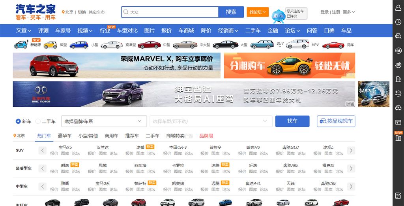Screen dimensions: 404x206
Task: Select the 二手车 radio button
Action: tap(38, 121)
